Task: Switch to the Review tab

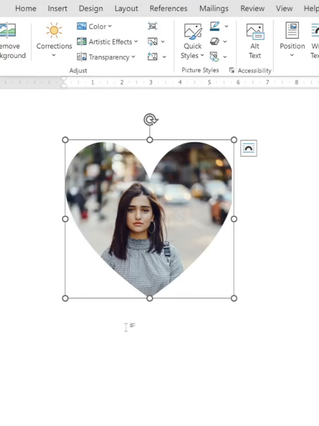Action: (252, 9)
